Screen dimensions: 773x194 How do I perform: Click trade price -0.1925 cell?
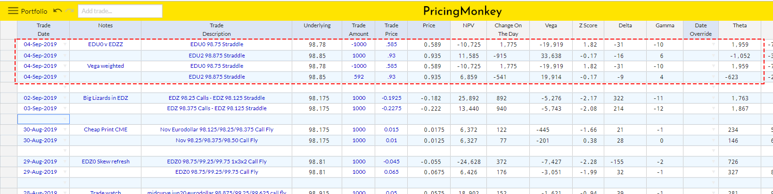[x=391, y=98]
